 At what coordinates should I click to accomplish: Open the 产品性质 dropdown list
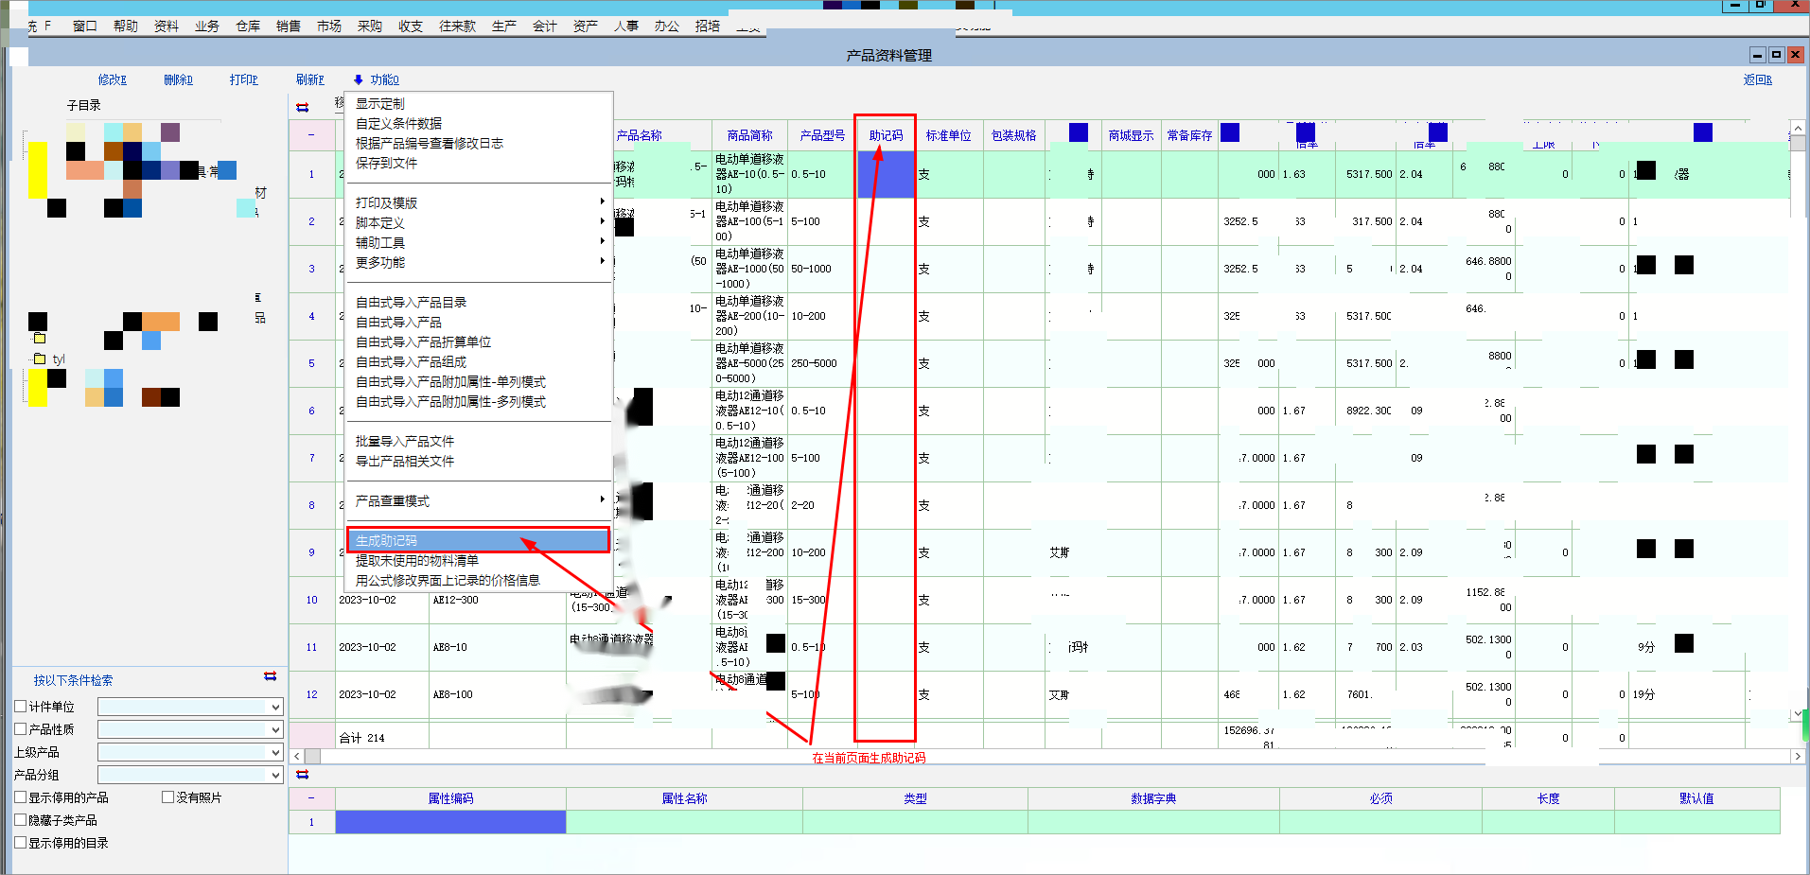275,729
